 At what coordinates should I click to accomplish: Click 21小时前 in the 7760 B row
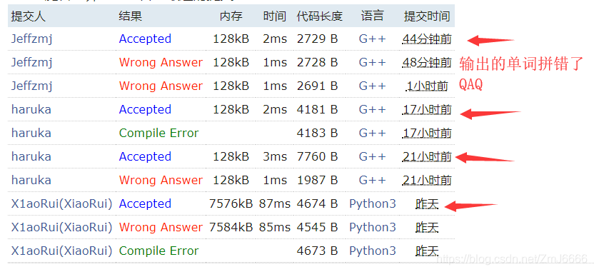[x=427, y=156]
